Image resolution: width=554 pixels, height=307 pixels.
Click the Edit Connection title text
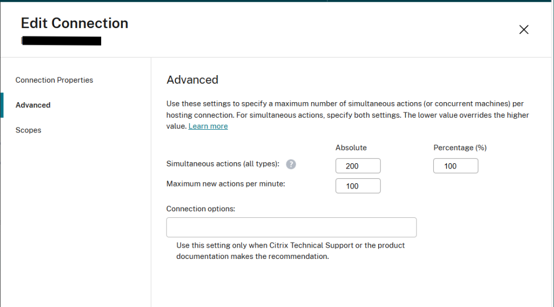click(75, 23)
